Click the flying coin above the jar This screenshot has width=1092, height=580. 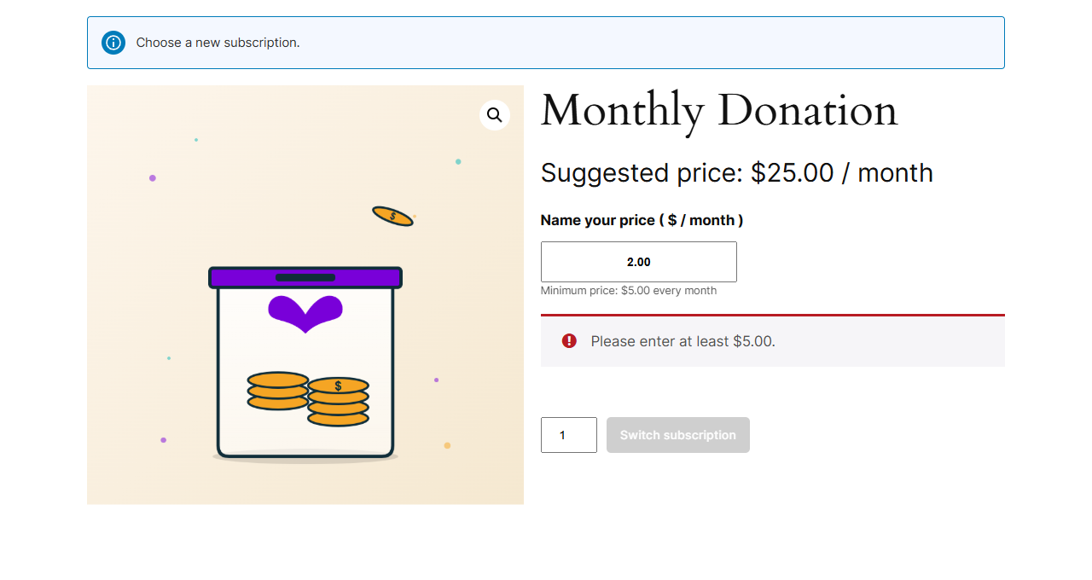tap(392, 216)
